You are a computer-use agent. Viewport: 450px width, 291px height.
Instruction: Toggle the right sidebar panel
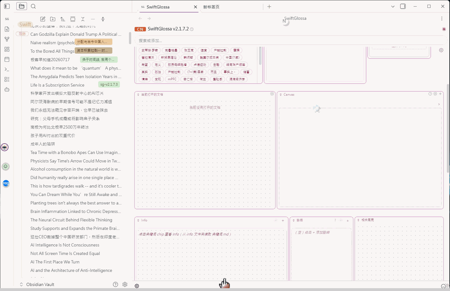[x=403, y=6]
